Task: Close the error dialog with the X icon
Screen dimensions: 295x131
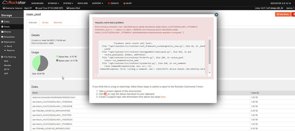Action: click(x=217, y=15)
